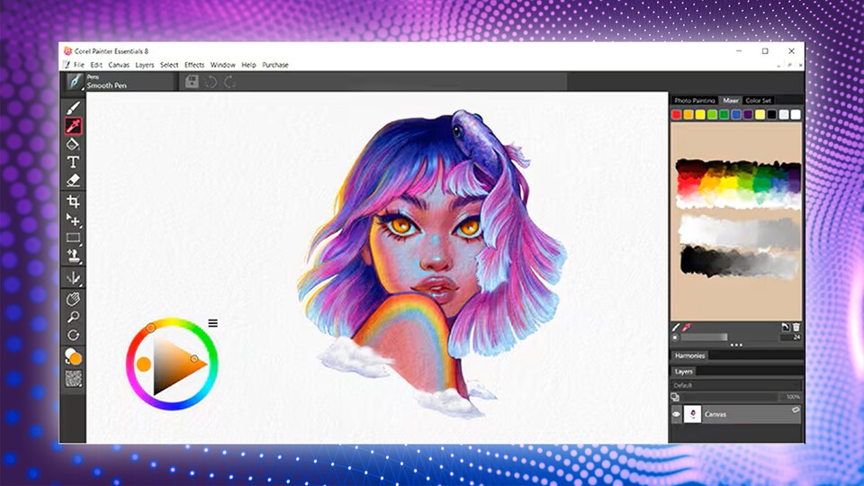Open the Help menu

click(248, 65)
